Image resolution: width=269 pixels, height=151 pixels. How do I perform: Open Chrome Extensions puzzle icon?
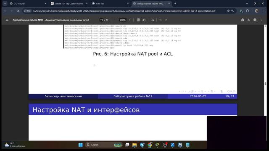(248, 11)
